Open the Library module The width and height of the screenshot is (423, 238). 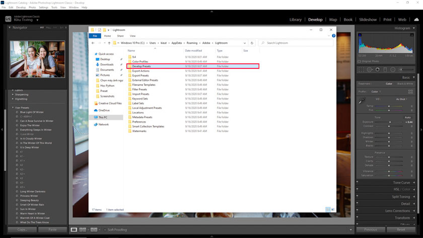point(296,20)
